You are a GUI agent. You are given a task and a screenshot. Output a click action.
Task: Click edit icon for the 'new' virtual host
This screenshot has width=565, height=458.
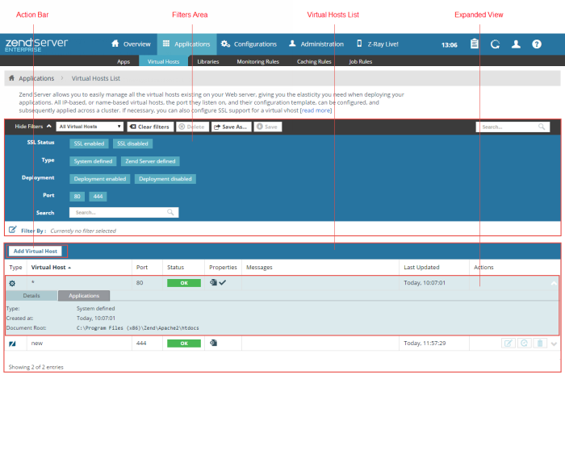click(508, 343)
